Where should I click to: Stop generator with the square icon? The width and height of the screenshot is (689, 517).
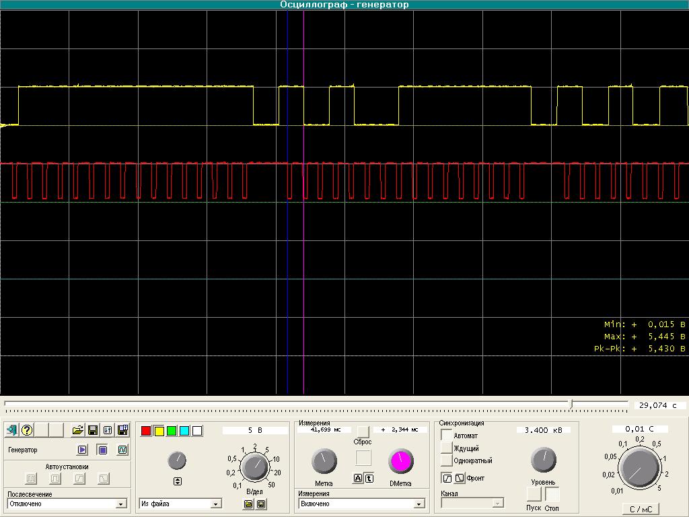(x=102, y=450)
